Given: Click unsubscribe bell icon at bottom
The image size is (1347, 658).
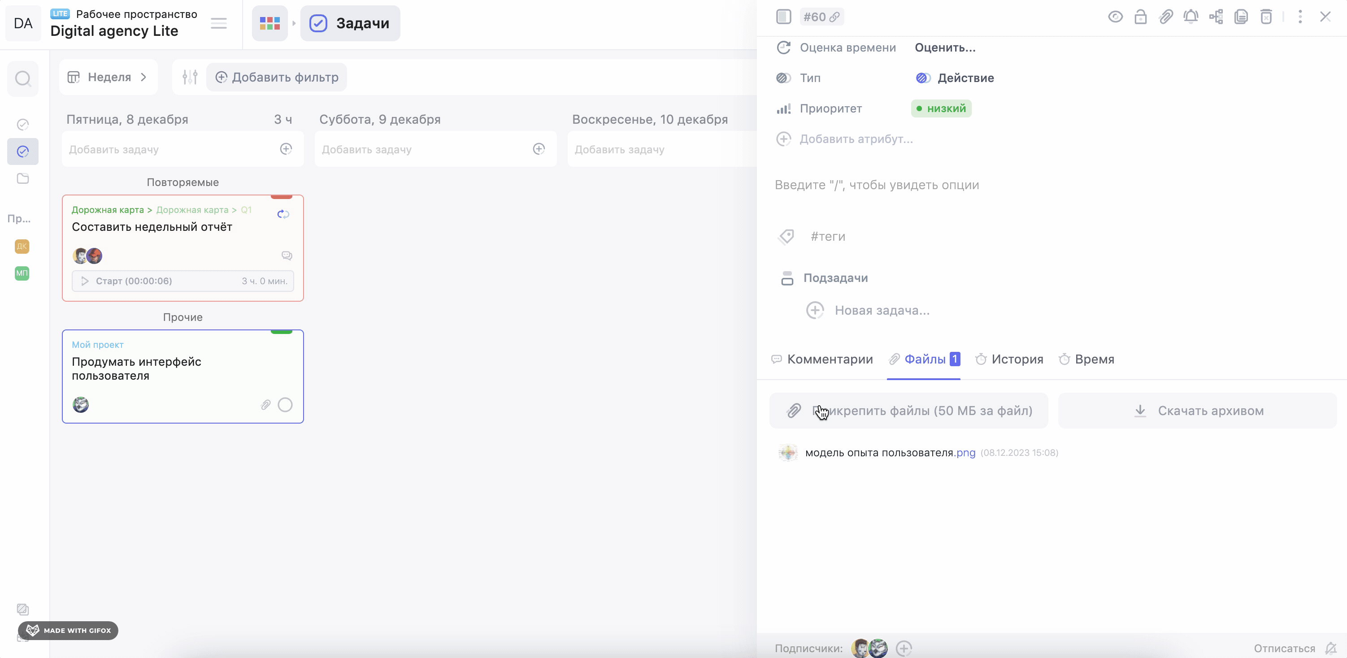Looking at the screenshot, I should [1331, 649].
